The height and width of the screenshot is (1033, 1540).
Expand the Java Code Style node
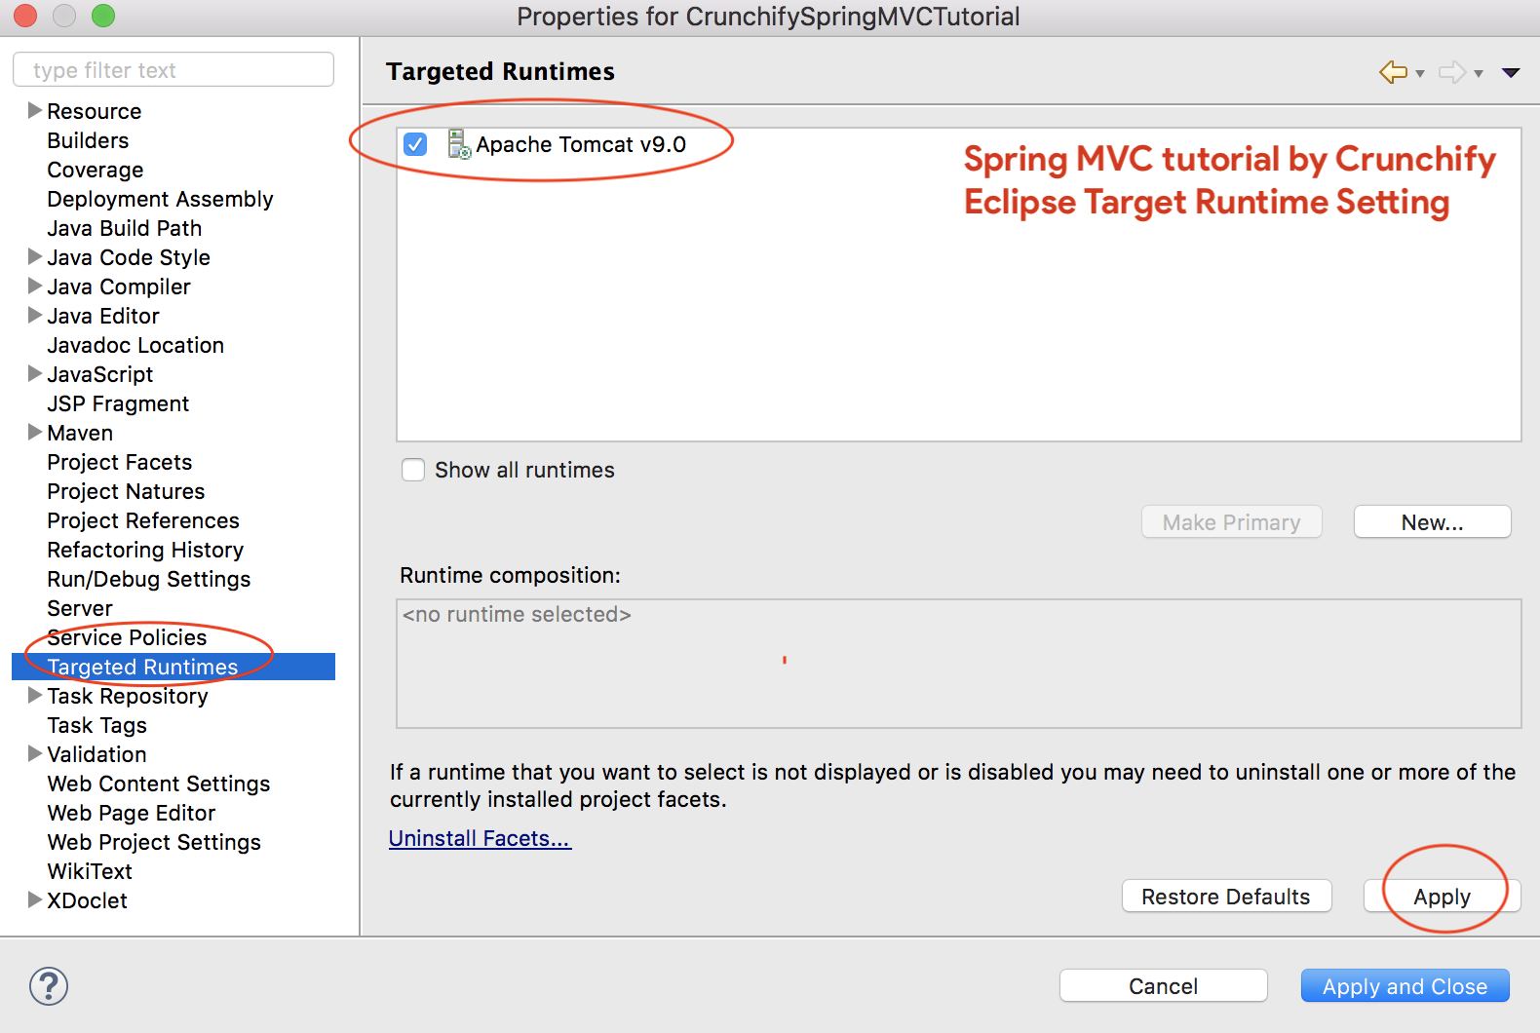(35, 256)
